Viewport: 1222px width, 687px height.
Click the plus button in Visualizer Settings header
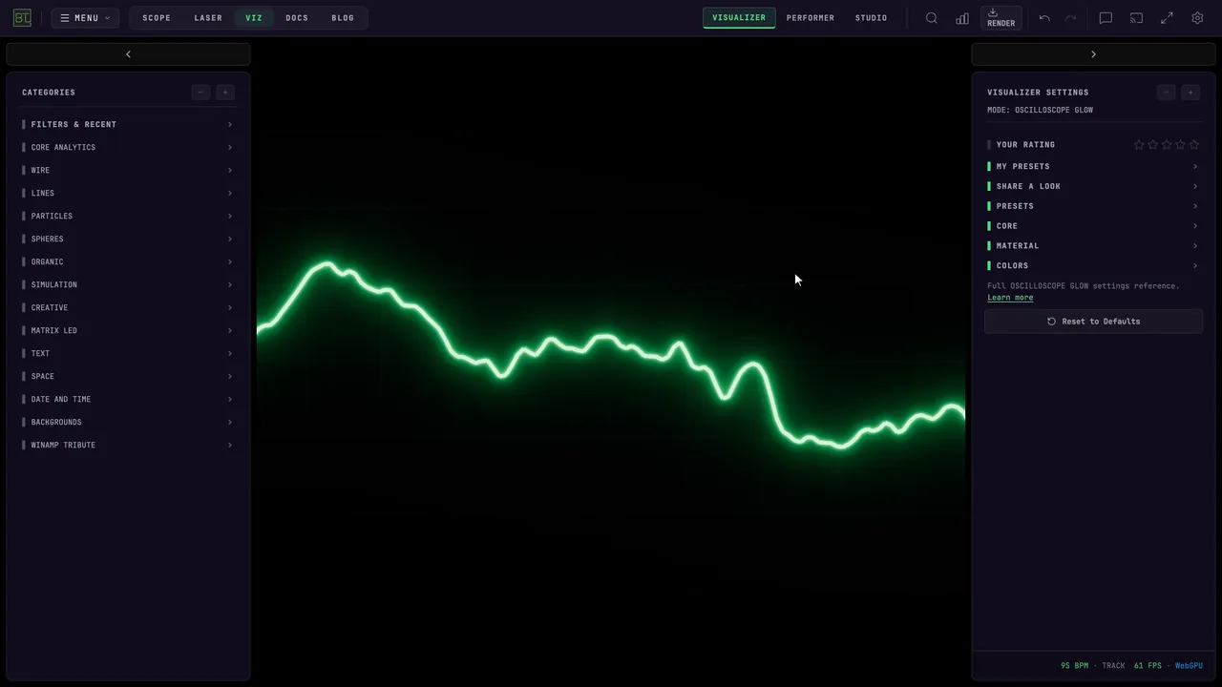coord(1190,93)
